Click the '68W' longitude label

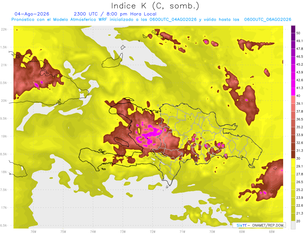272,232
